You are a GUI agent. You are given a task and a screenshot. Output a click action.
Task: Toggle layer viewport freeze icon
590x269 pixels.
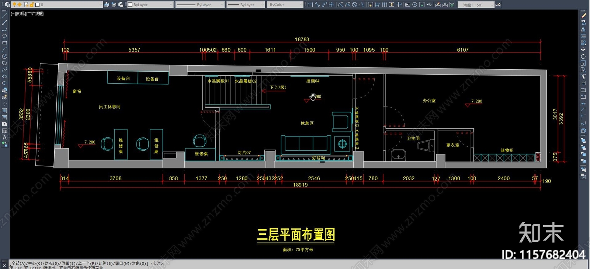click(x=26, y=5)
